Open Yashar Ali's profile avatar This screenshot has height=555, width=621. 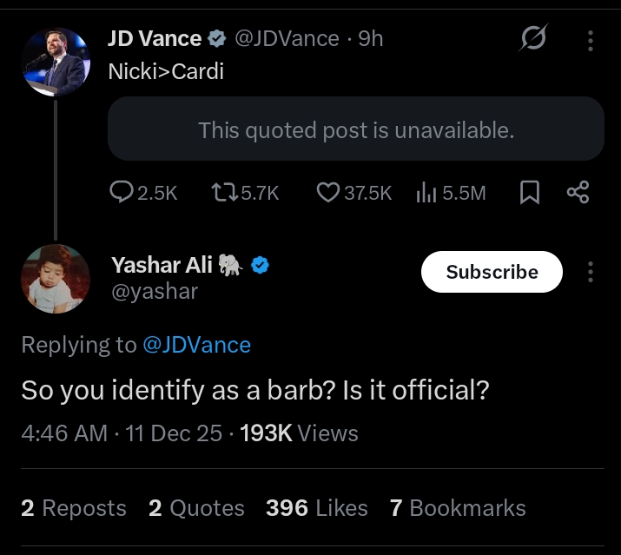(x=56, y=278)
